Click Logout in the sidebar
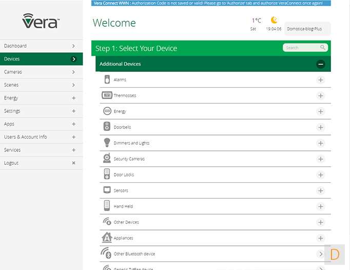This screenshot has width=350, height=270. pos(41,163)
